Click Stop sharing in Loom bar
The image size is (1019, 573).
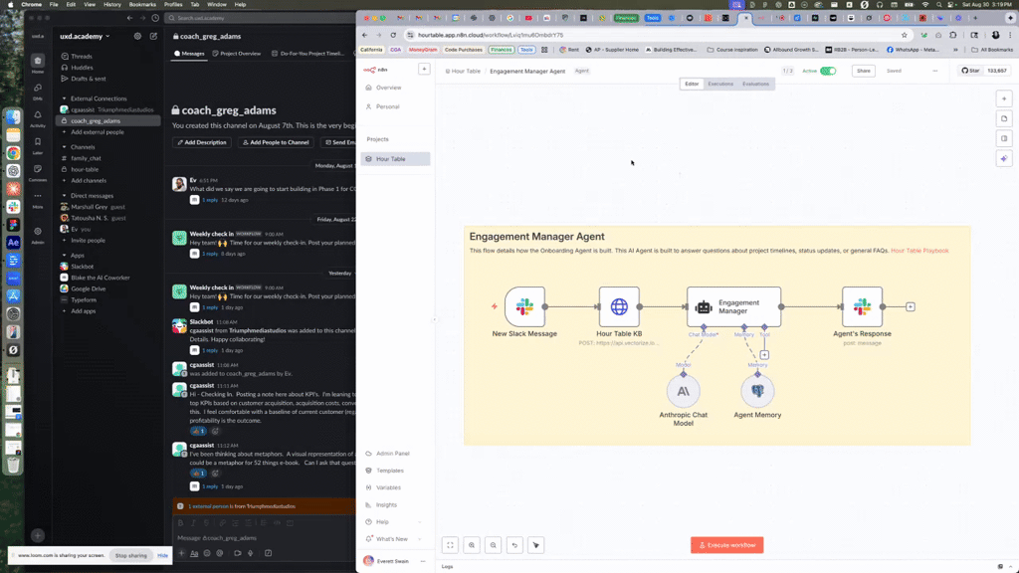(130, 555)
